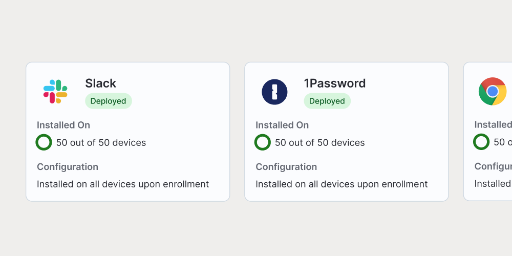Click Slack's 'Installed On' label
512x256 pixels.
click(63, 125)
